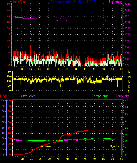Click the Temperatur legend label
Viewport: 137px width, 163px height.
(100, 96)
